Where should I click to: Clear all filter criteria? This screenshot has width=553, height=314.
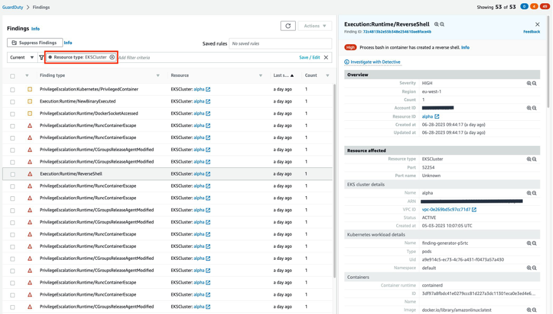[326, 57]
